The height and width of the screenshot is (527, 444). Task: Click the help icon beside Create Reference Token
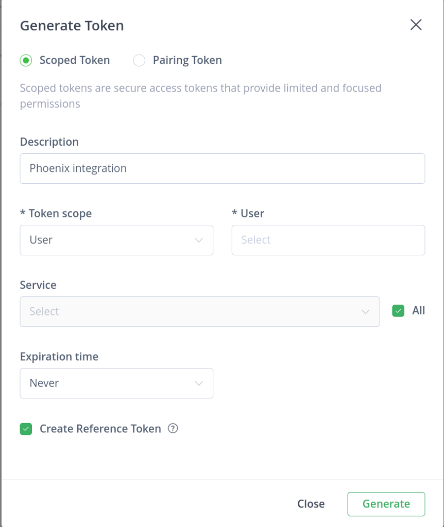coord(173,428)
